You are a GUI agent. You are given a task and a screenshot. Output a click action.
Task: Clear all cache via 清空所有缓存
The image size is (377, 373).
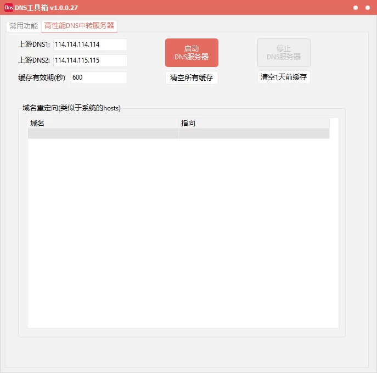coord(192,77)
